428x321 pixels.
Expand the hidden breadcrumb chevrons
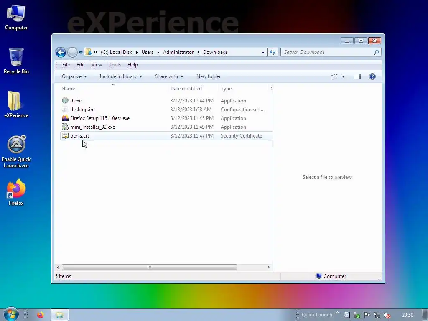(x=96, y=52)
